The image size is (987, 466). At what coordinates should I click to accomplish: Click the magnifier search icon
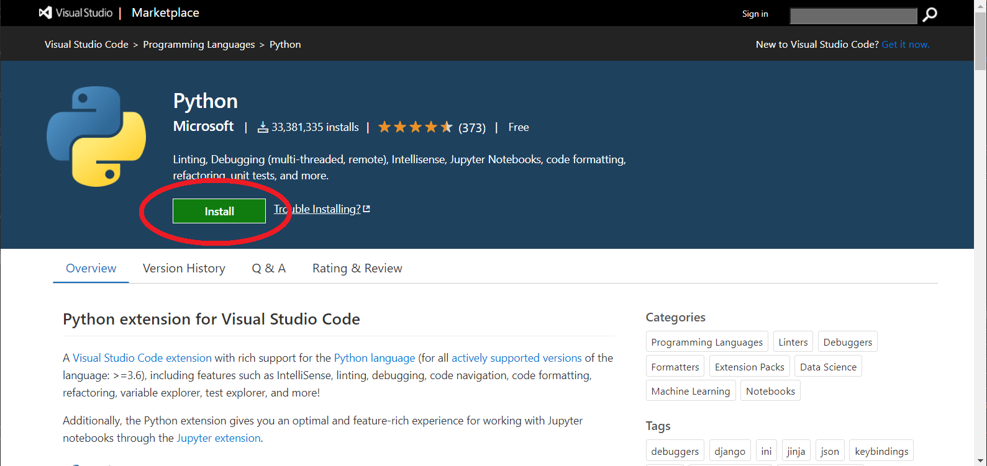(x=930, y=14)
